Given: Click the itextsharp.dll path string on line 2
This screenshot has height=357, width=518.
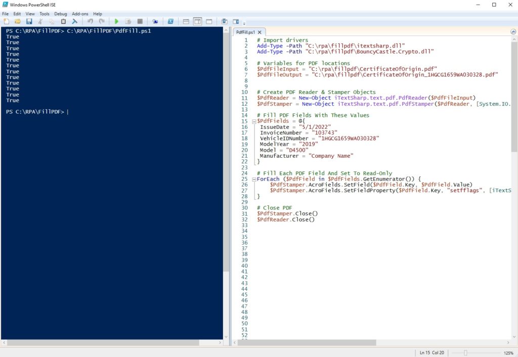Looking at the screenshot, I should (x=355, y=46).
